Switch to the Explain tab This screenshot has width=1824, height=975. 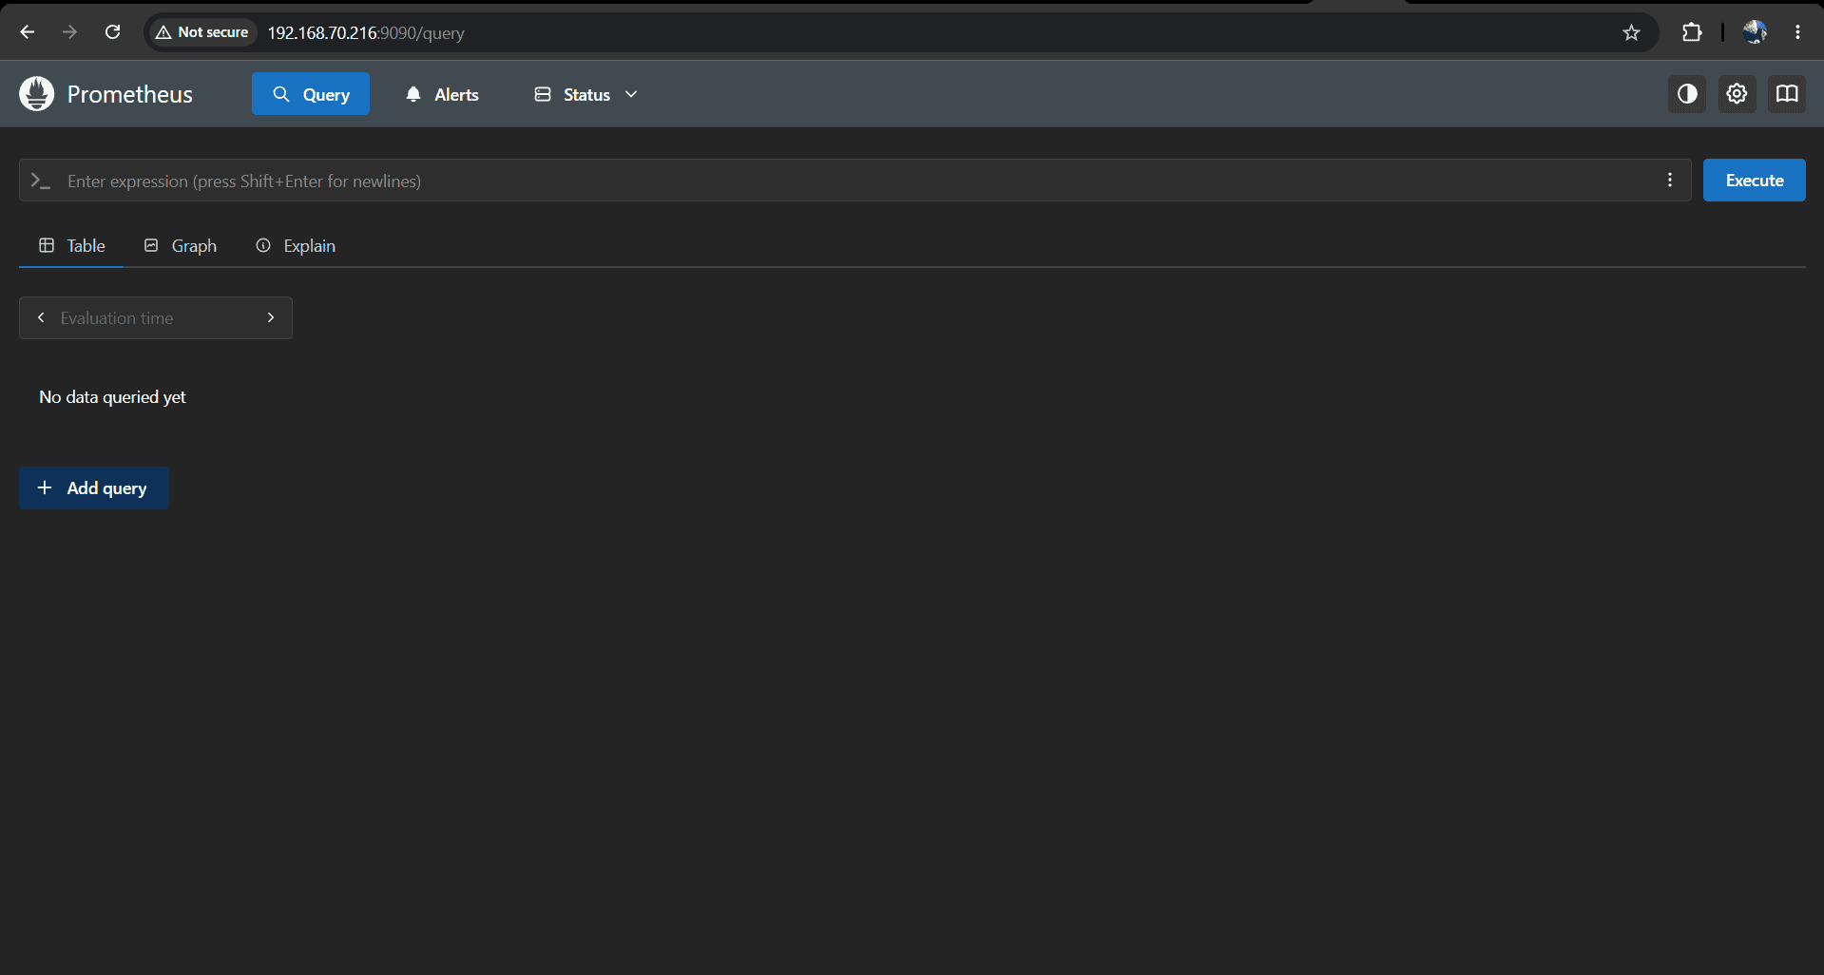(x=296, y=246)
